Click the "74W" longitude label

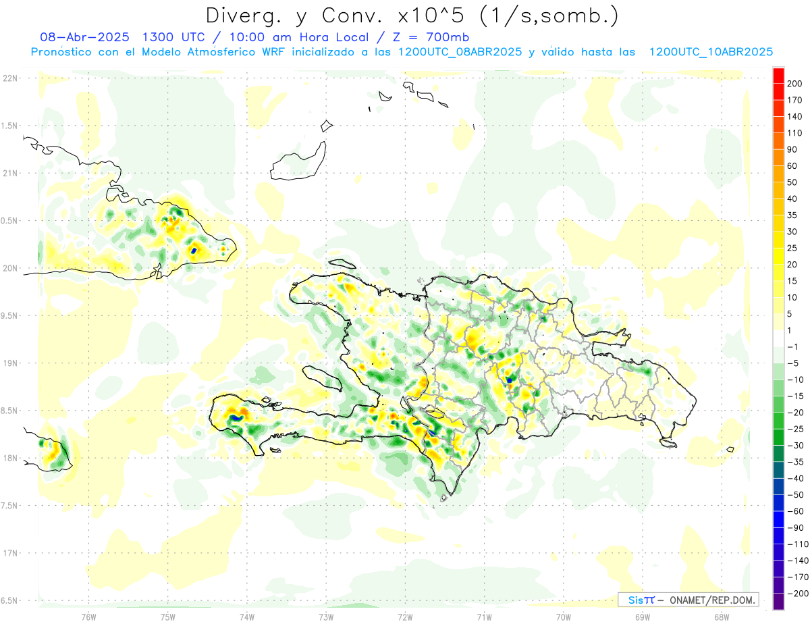(247, 617)
